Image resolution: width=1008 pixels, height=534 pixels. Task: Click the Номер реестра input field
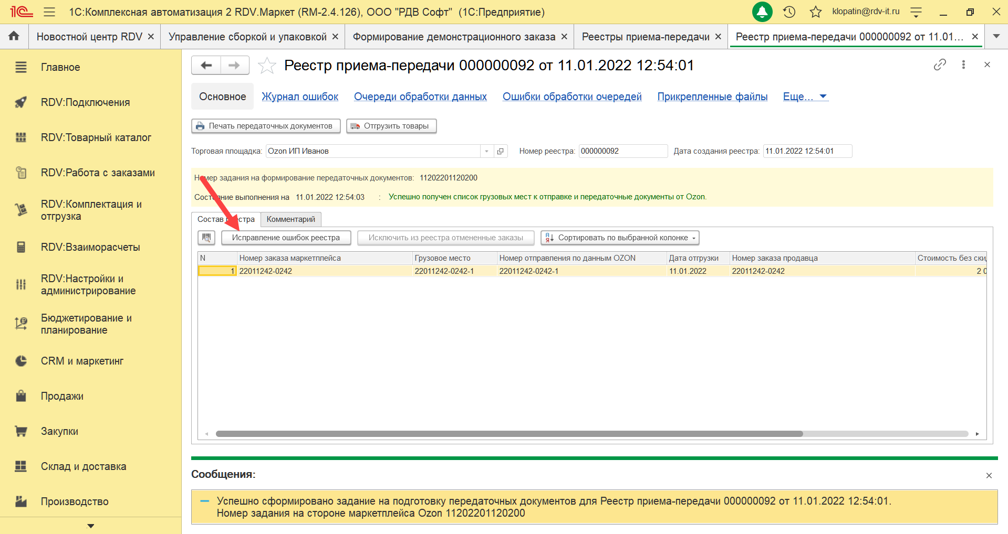pos(622,151)
